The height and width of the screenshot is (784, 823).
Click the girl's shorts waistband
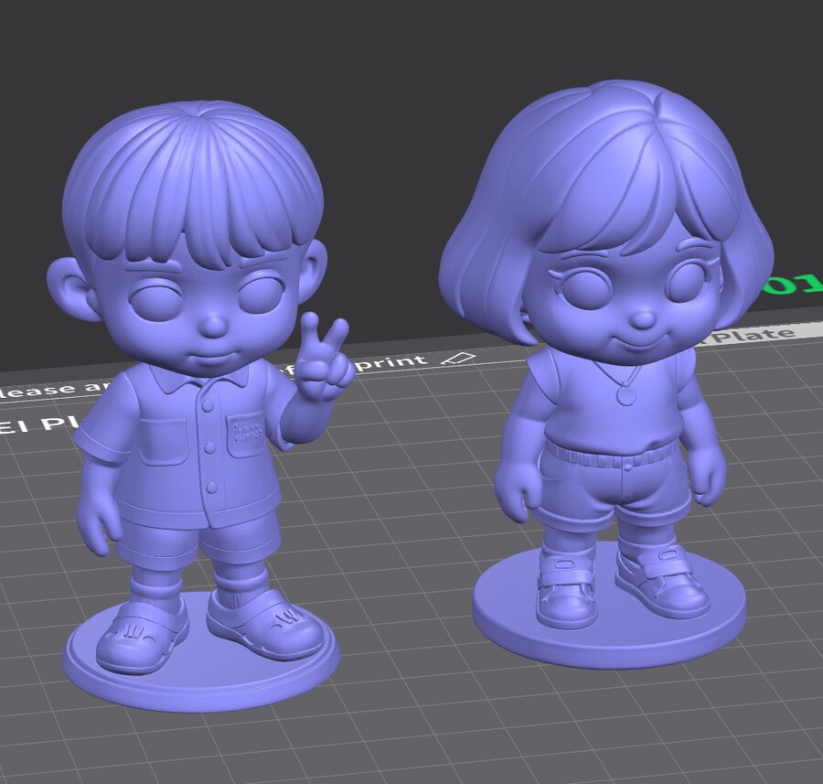tap(608, 454)
